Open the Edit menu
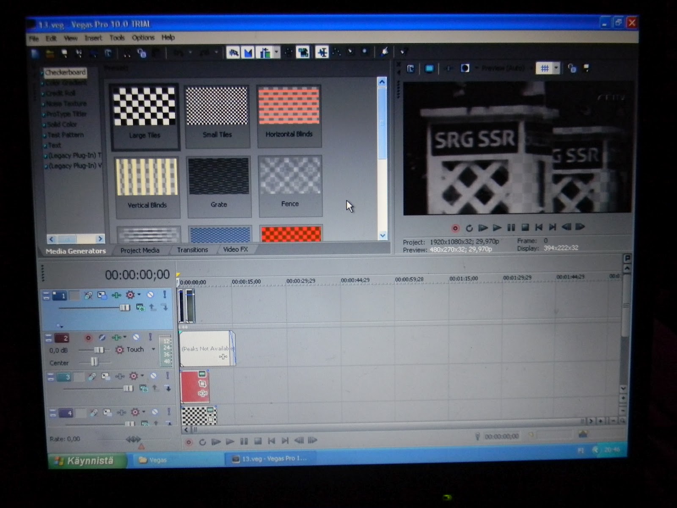677x508 pixels. pyautogui.click(x=51, y=39)
